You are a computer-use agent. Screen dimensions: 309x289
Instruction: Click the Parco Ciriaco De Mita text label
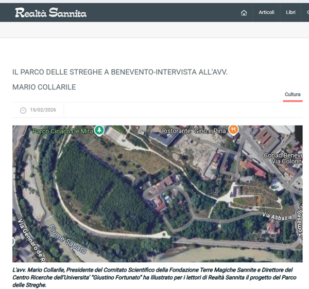point(63,131)
